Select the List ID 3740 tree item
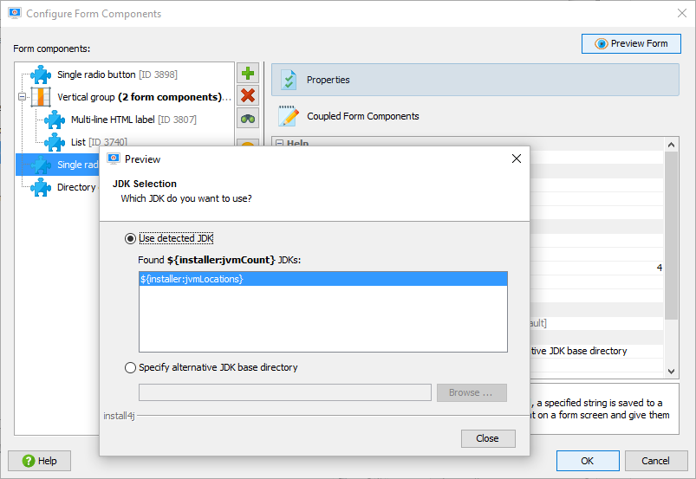Viewport: 696px width, 479px height. 99,142
